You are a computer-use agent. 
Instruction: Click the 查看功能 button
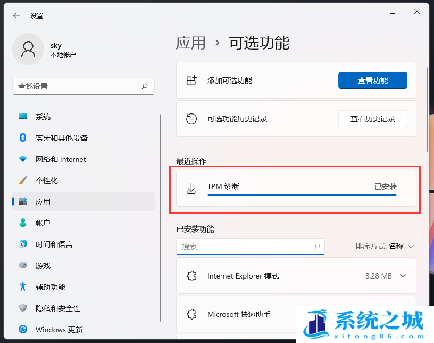pos(372,80)
